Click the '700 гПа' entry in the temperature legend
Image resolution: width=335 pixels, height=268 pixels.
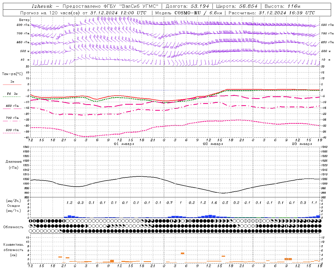(x=12, y=118)
